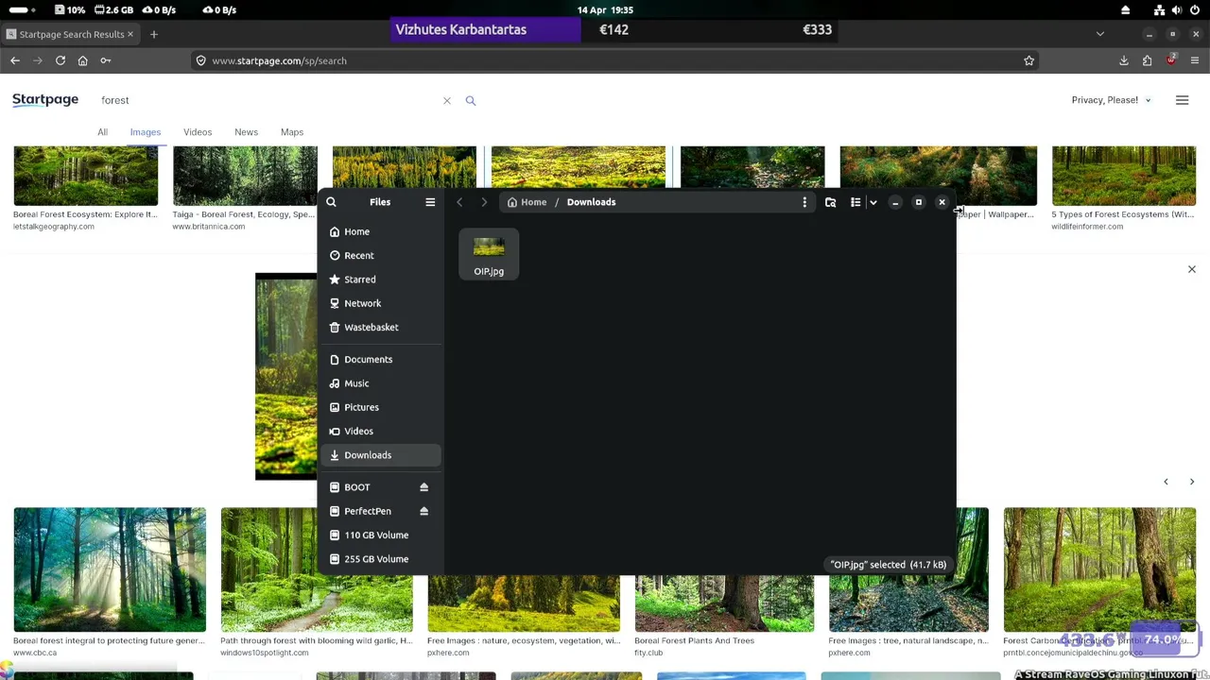
Task: Open Videos in the Files sidebar
Action: pos(381,431)
